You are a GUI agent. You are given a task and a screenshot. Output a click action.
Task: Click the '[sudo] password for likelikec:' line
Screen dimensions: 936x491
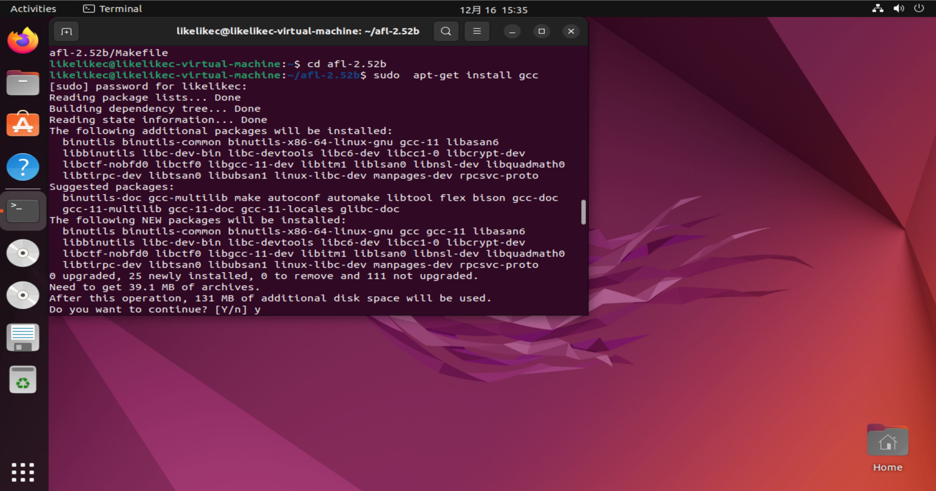[148, 86]
